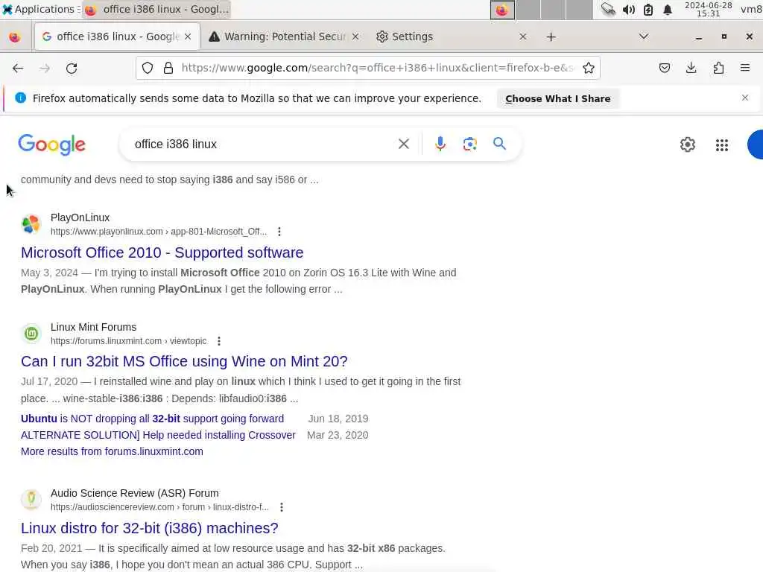This screenshot has height=572, width=763.
Task: Open Pocket save icon in the toolbar
Action: tap(664, 68)
